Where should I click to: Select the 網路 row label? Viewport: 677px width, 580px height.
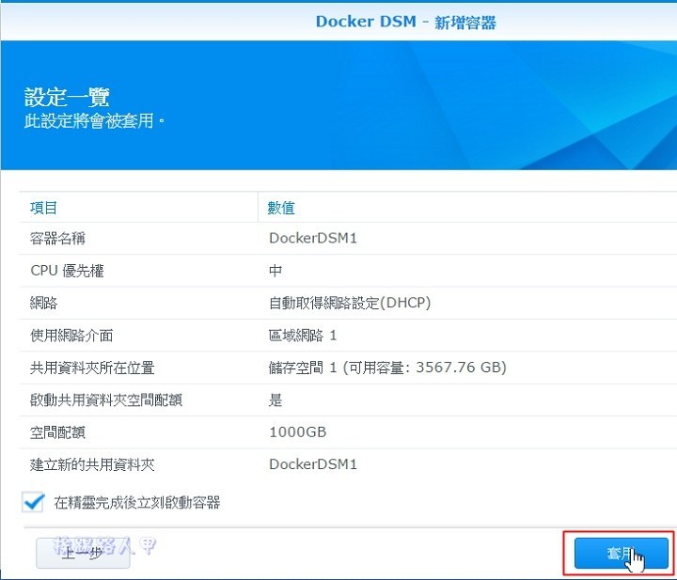coord(44,303)
